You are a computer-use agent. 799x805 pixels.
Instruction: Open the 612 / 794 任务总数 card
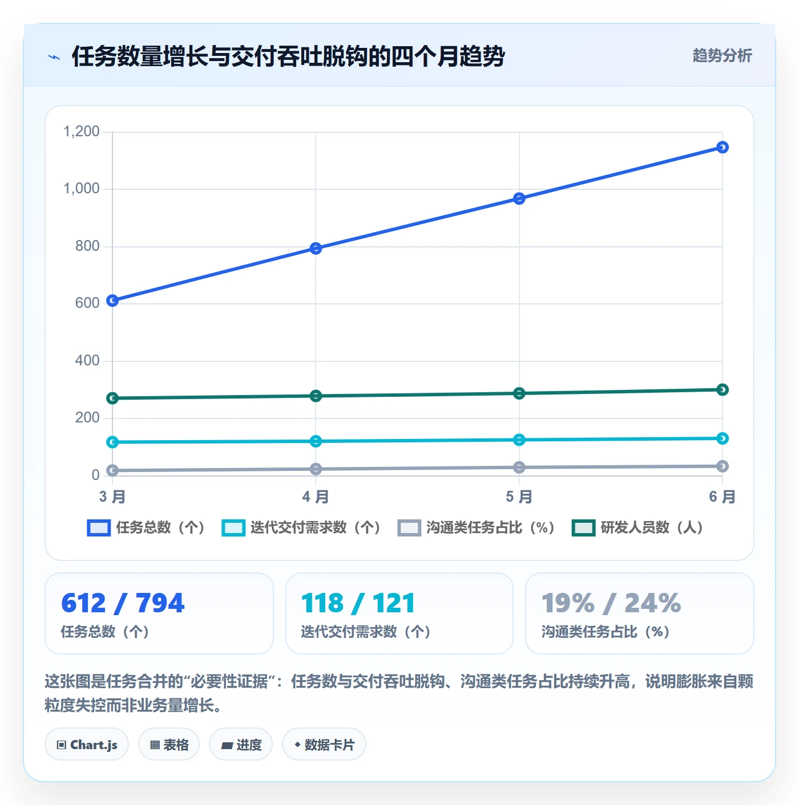(x=159, y=613)
